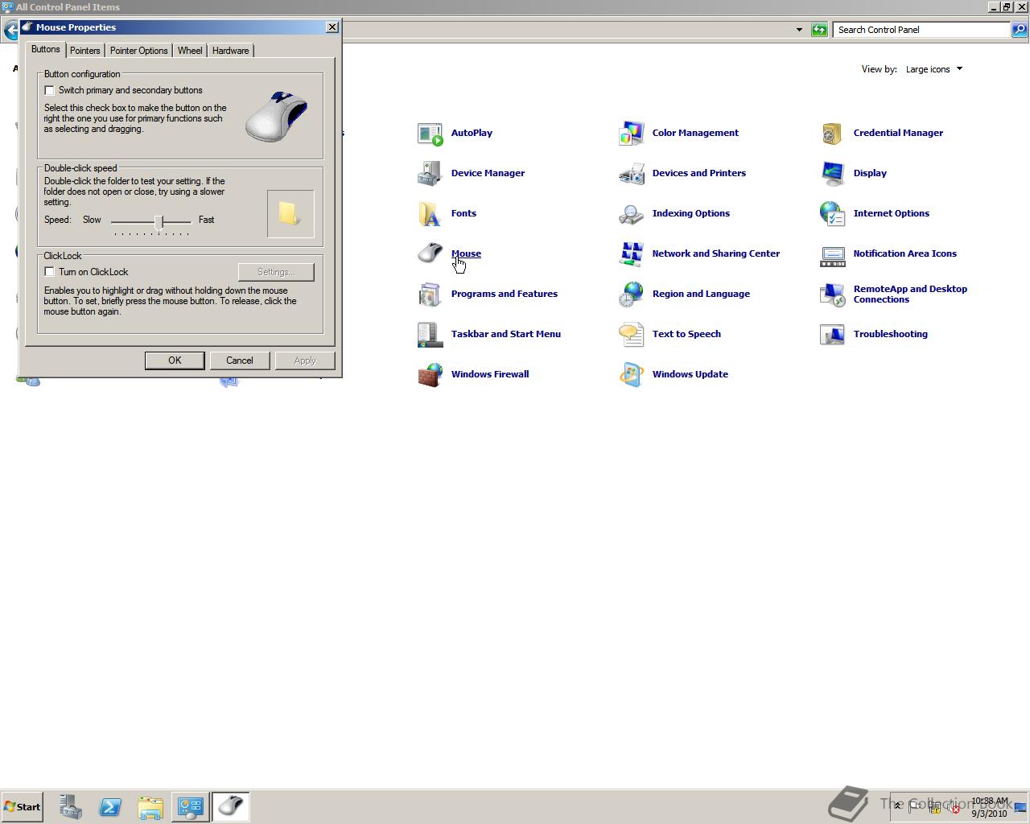Open the Indexing Options magnifier icon
This screenshot has height=824, width=1030.
pos(632,214)
